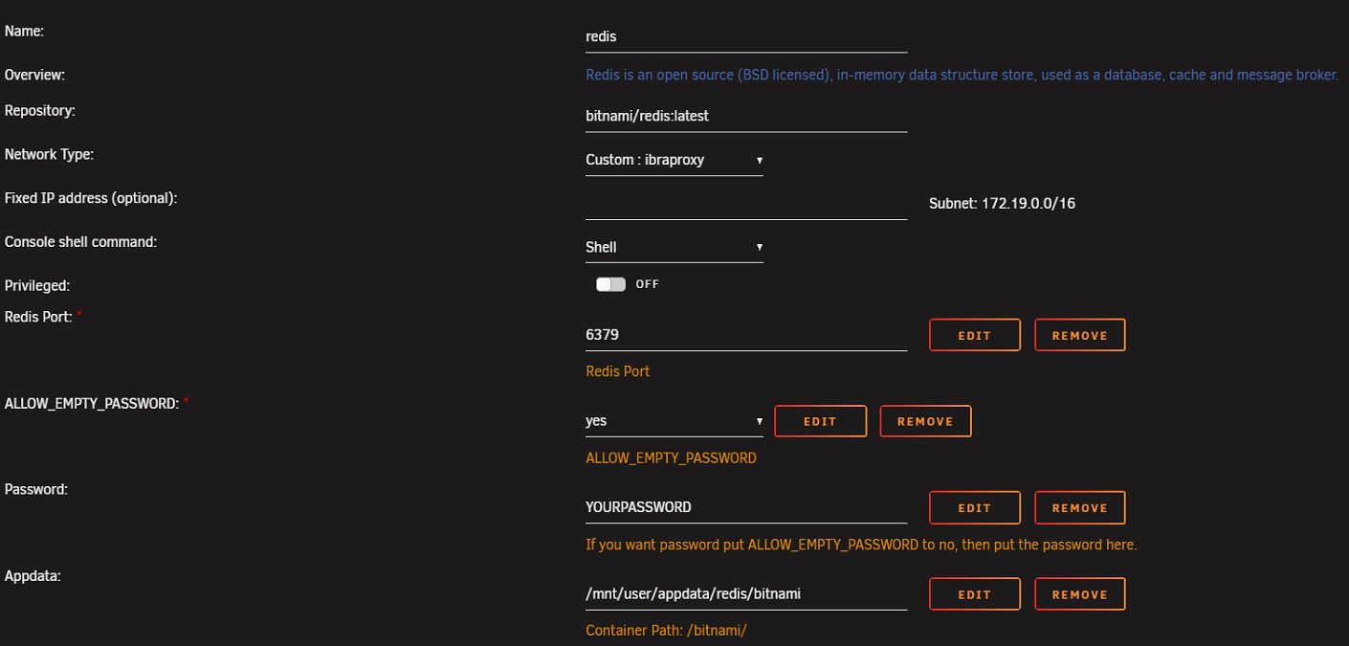1349x646 pixels.
Task: Edit the Password setting
Action: (x=975, y=507)
